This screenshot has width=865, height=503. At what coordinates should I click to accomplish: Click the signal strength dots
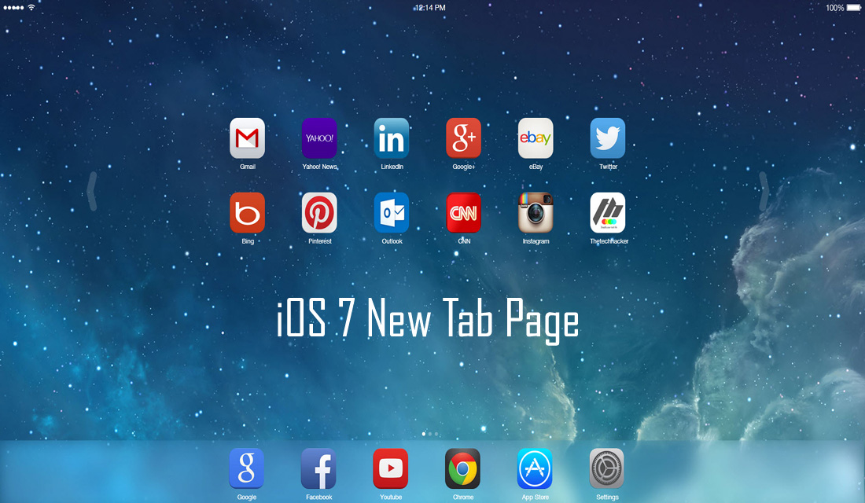tap(13, 8)
